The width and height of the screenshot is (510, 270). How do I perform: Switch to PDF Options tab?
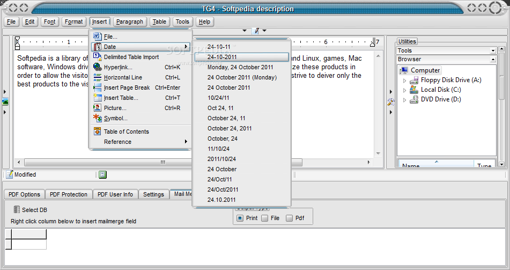pyautogui.click(x=24, y=194)
